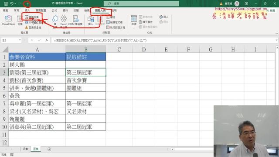Click the Undo arrow icon
The width and height of the screenshot is (279, 157).
point(12,3)
